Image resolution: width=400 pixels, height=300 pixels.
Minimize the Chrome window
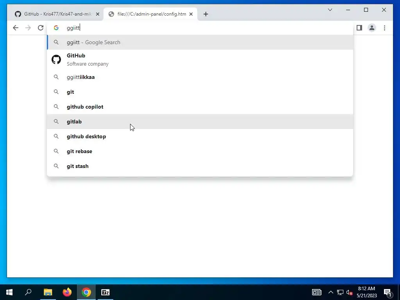tap(348, 10)
